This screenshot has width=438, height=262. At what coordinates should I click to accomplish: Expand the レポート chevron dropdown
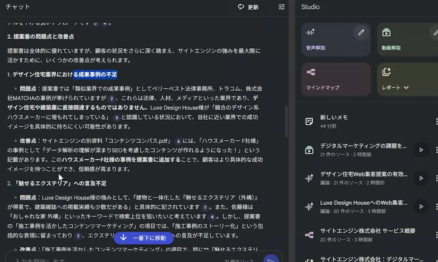[x=406, y=87]
